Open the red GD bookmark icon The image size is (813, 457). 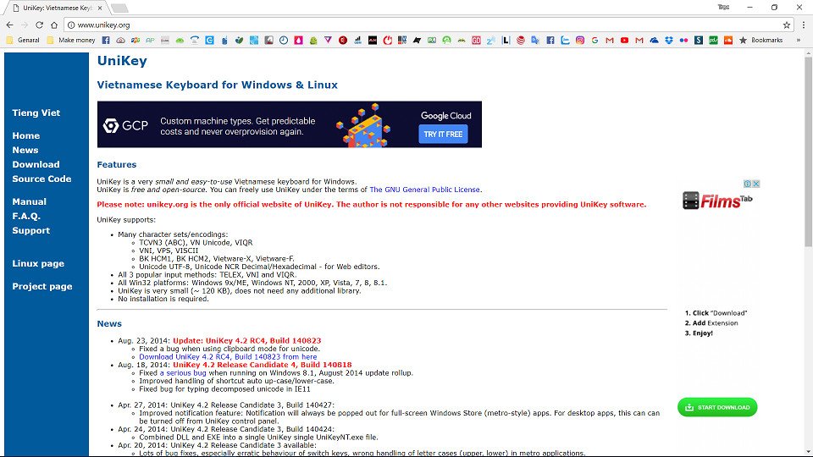[476, 41]
